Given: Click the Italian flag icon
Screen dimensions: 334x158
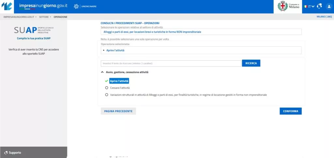Looking at the screenshot, I should point(306,7).
